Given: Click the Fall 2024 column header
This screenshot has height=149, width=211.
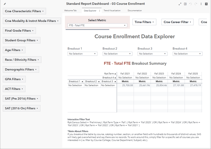Looking at the screenshot, I should [176, 74].
